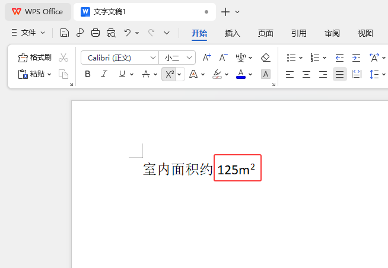Screen dimensions: 388x268
Task: Click the Cut scissors icon
Action: coord(63,58)
